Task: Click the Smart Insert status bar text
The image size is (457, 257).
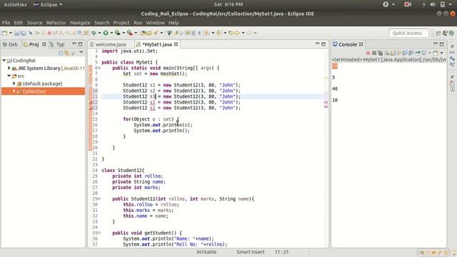Action: (x=251, y=252)
